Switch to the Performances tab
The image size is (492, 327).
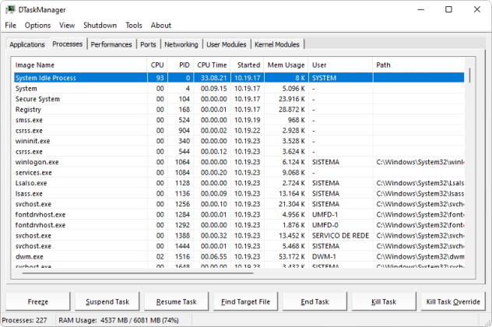click(x=111, y=44)
